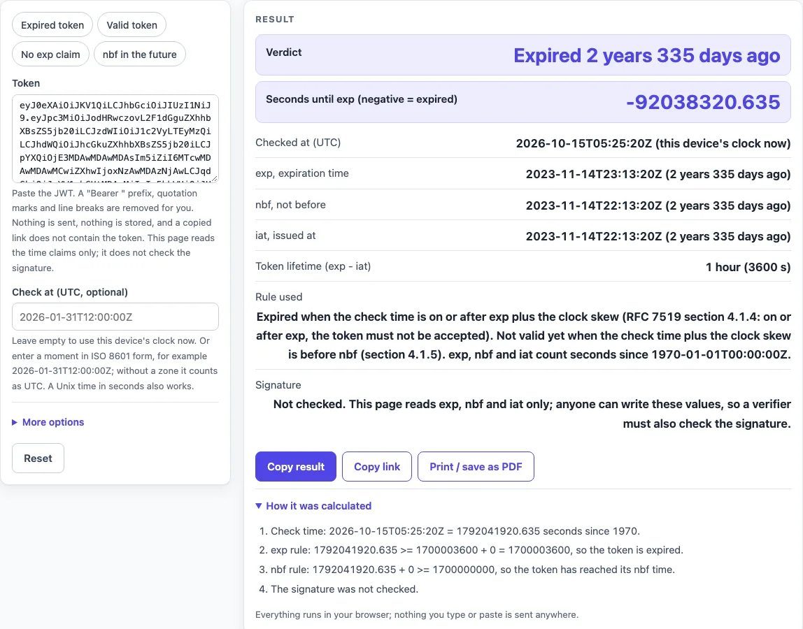Image resolution: width=803 pixels, height=629 pixels.
Task: Load the Expired token example
Action: (52, 25)
